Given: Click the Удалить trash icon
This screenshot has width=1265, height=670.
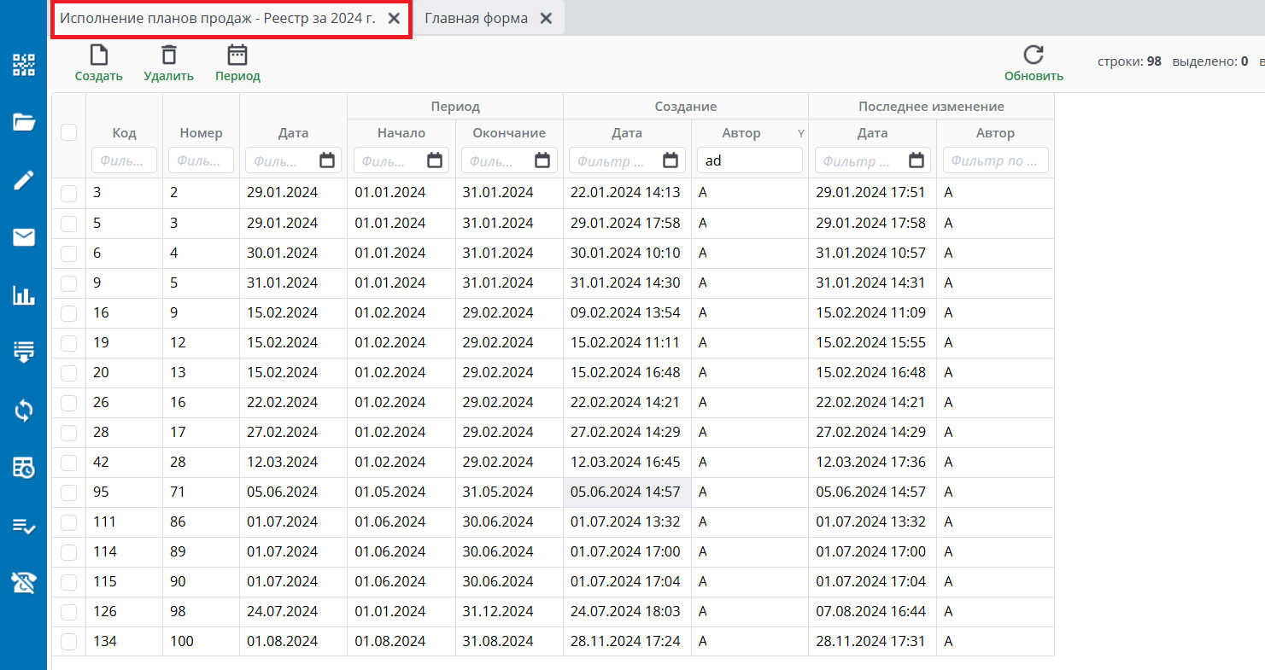Looking at the screenshot, I should [169, 56].
